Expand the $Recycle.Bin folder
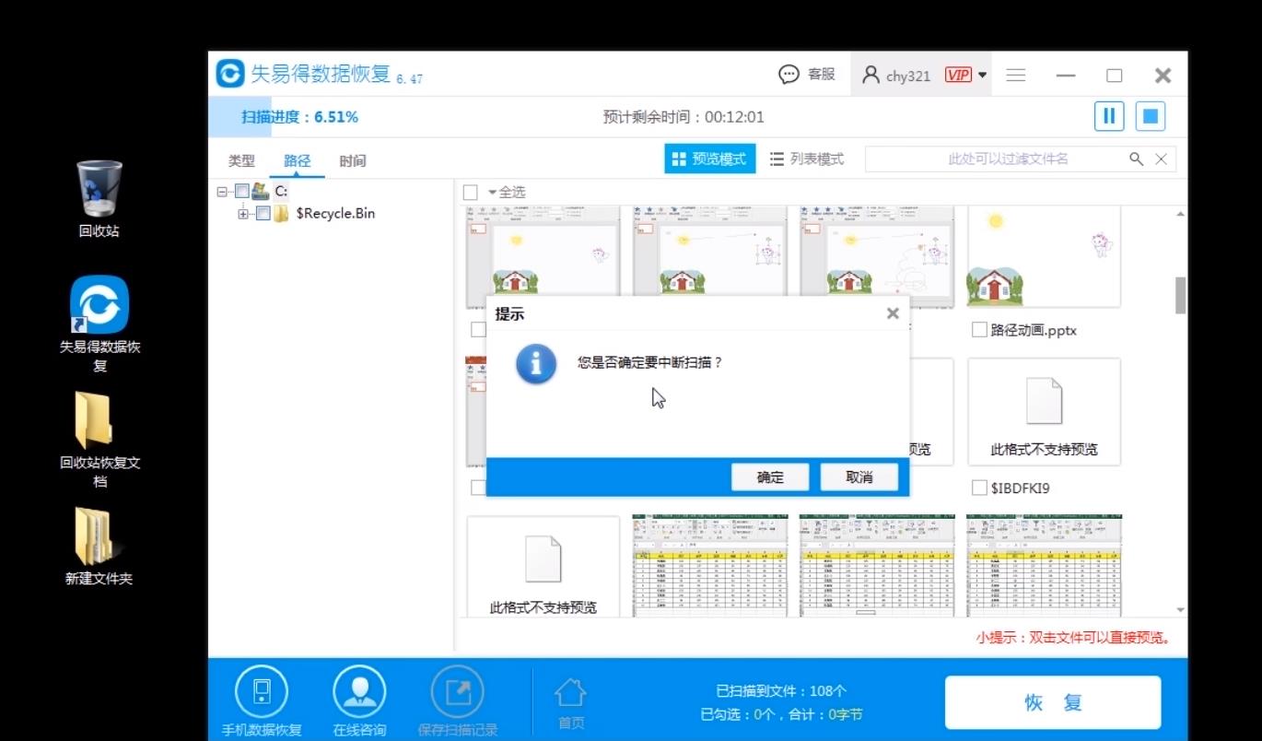The height and width of the screenshot is (741, 1262). [243, 214]
